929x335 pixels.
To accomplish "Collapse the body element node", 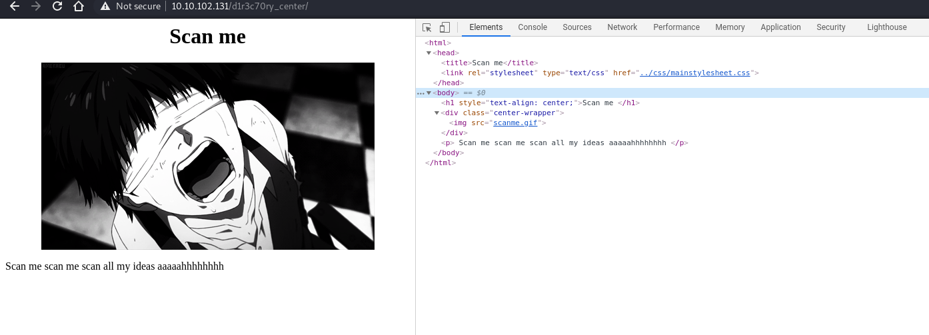I will (x=429, y=93).
